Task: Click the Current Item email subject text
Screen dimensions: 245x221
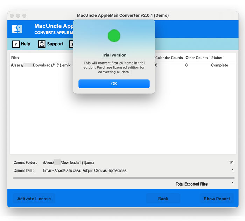Action: tap(85, 170)
